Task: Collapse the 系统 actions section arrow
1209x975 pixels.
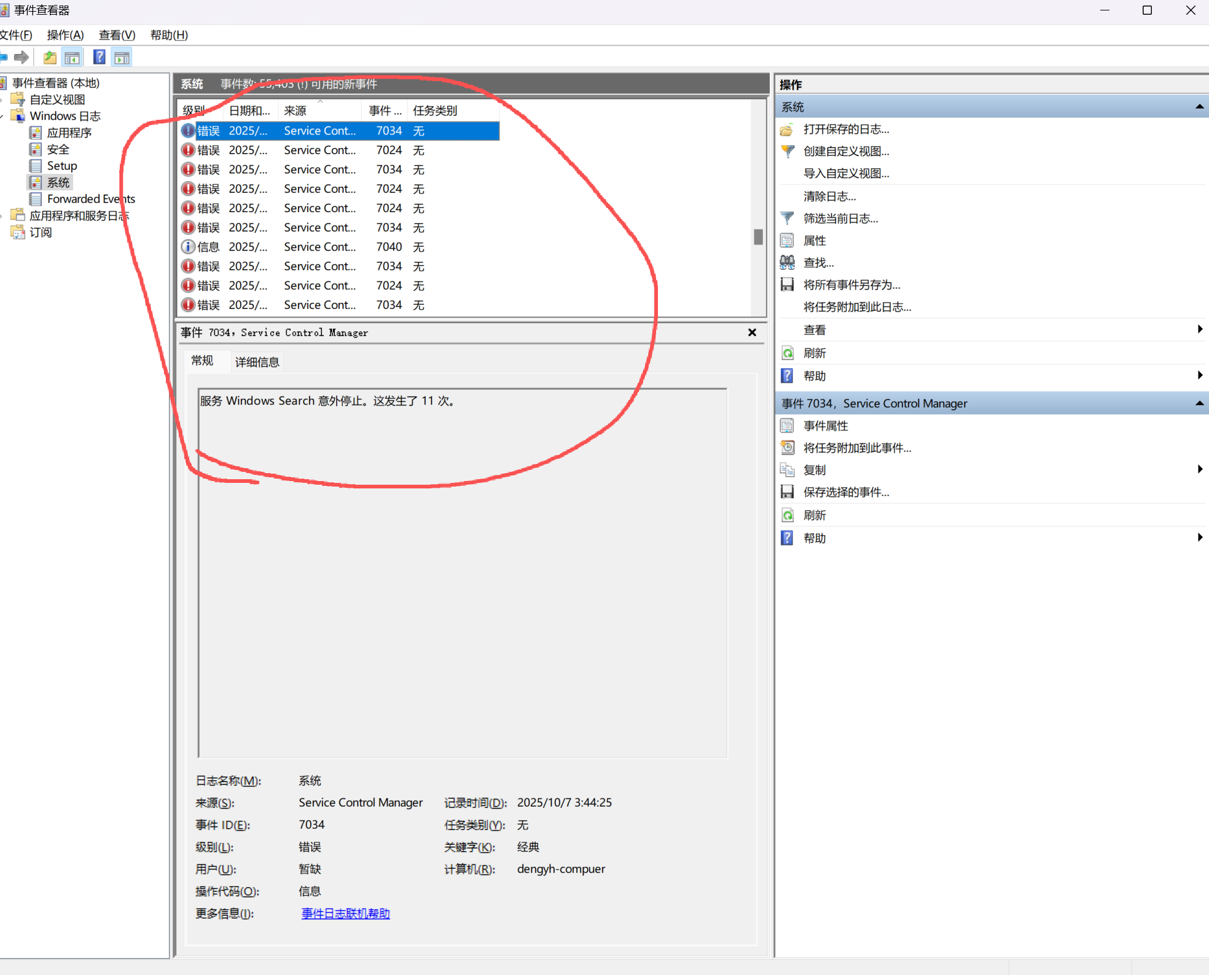Action: pos(1199,107)
